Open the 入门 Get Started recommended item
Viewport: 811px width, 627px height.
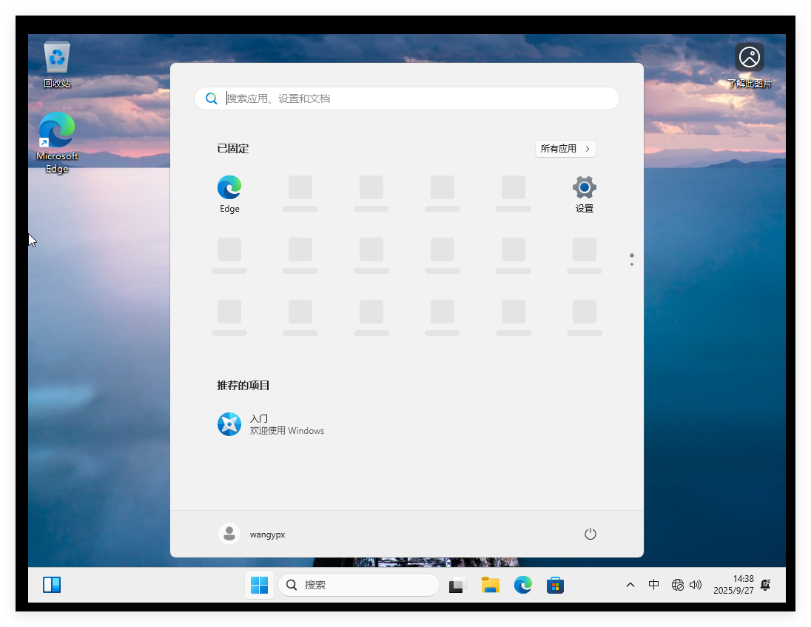click(x=271, y=424)
